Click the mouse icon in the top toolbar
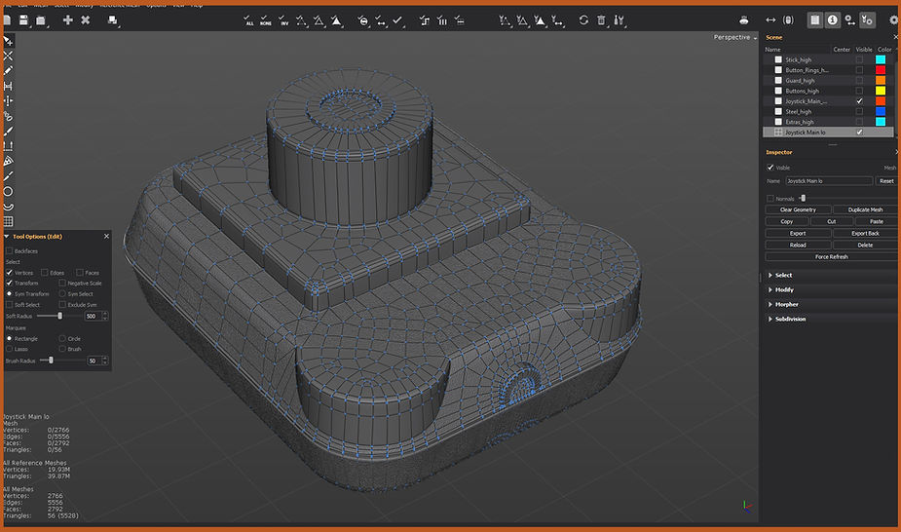Viewport: 901px width, 532px height. pos(788,20)
